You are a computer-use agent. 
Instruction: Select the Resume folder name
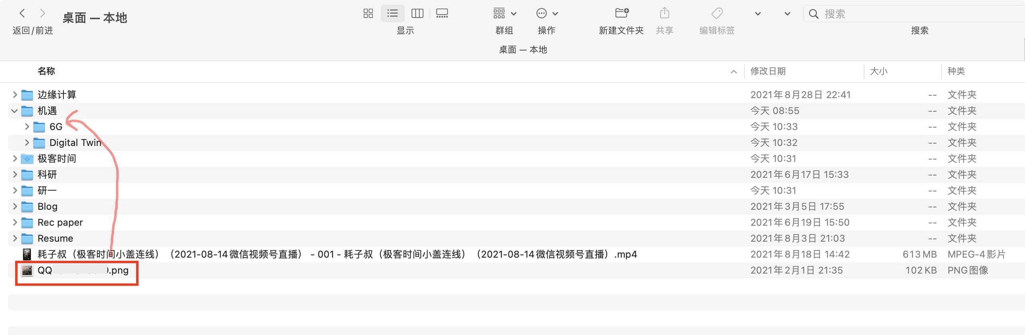55,238
